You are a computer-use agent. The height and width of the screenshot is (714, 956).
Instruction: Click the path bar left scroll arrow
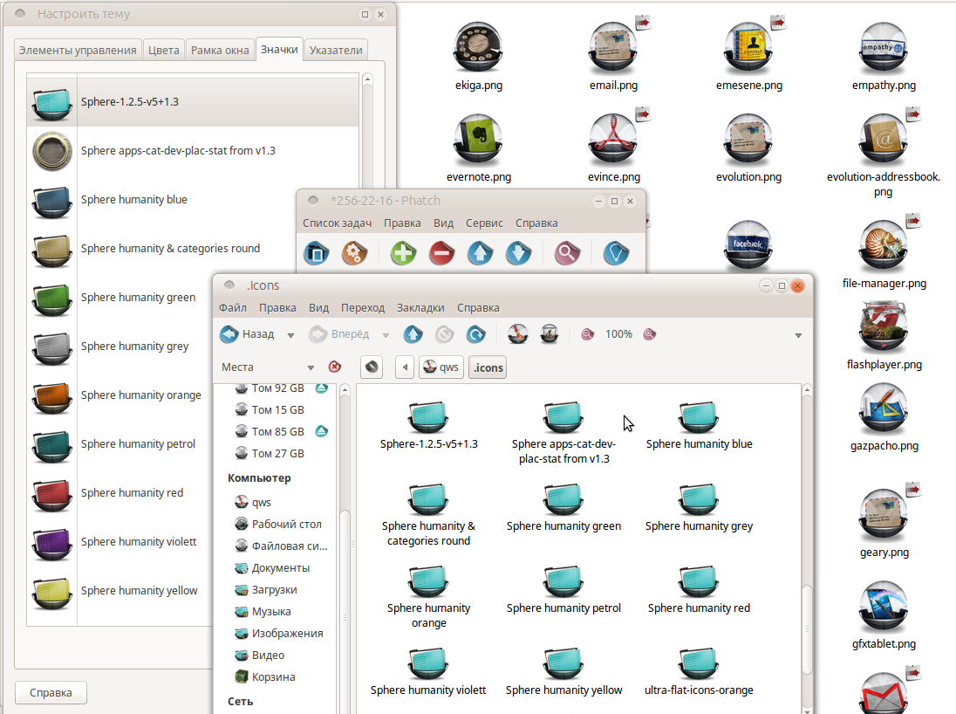(405, 367)
